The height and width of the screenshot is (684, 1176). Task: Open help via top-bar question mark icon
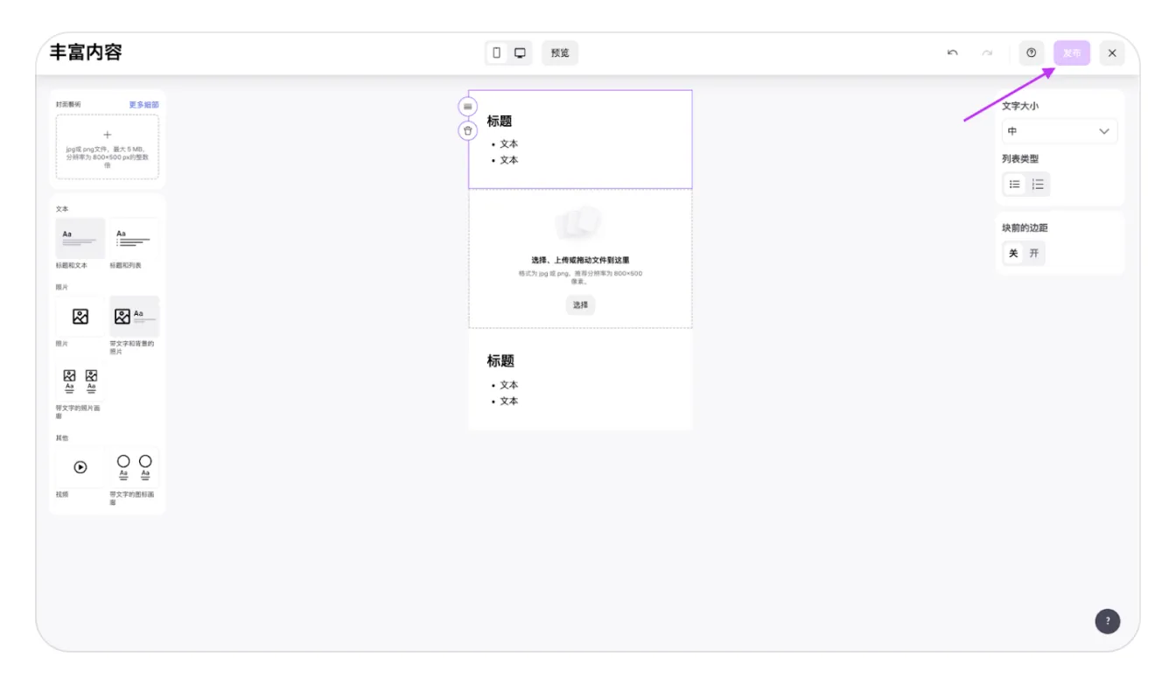click(1031, 53)
